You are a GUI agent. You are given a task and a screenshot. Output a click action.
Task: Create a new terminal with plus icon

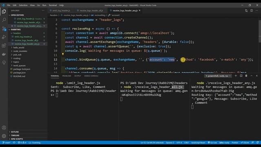pyautogui.click(x=236, y=76)
